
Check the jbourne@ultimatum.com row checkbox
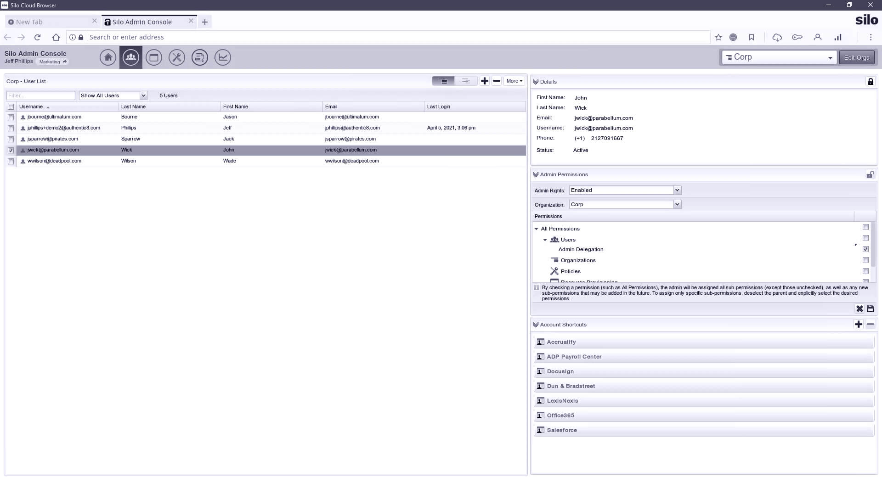(11, 117)
